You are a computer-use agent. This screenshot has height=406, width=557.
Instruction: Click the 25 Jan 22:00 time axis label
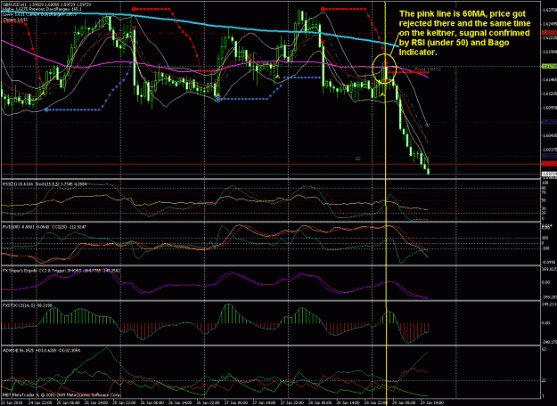coord(125,402)
